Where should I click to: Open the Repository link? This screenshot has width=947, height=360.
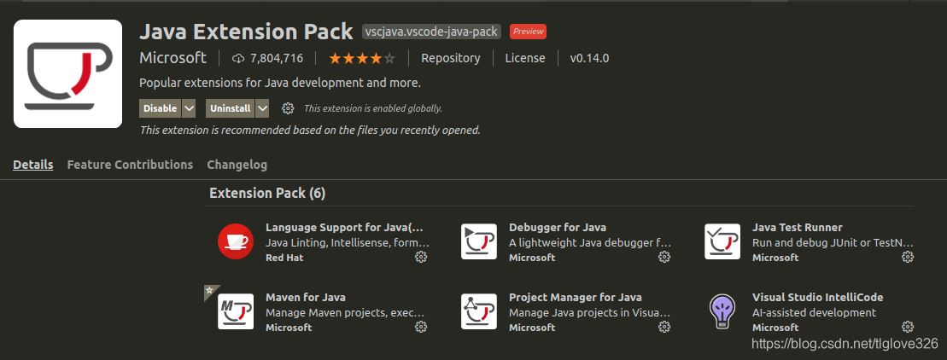(451, 59)
